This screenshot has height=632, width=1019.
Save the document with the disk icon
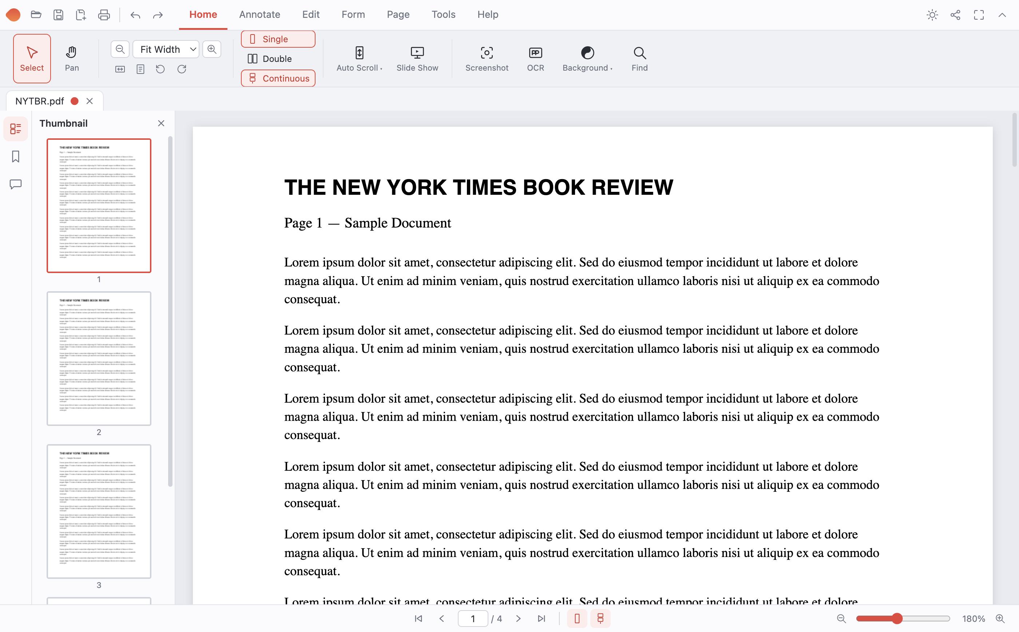[59, 15]
